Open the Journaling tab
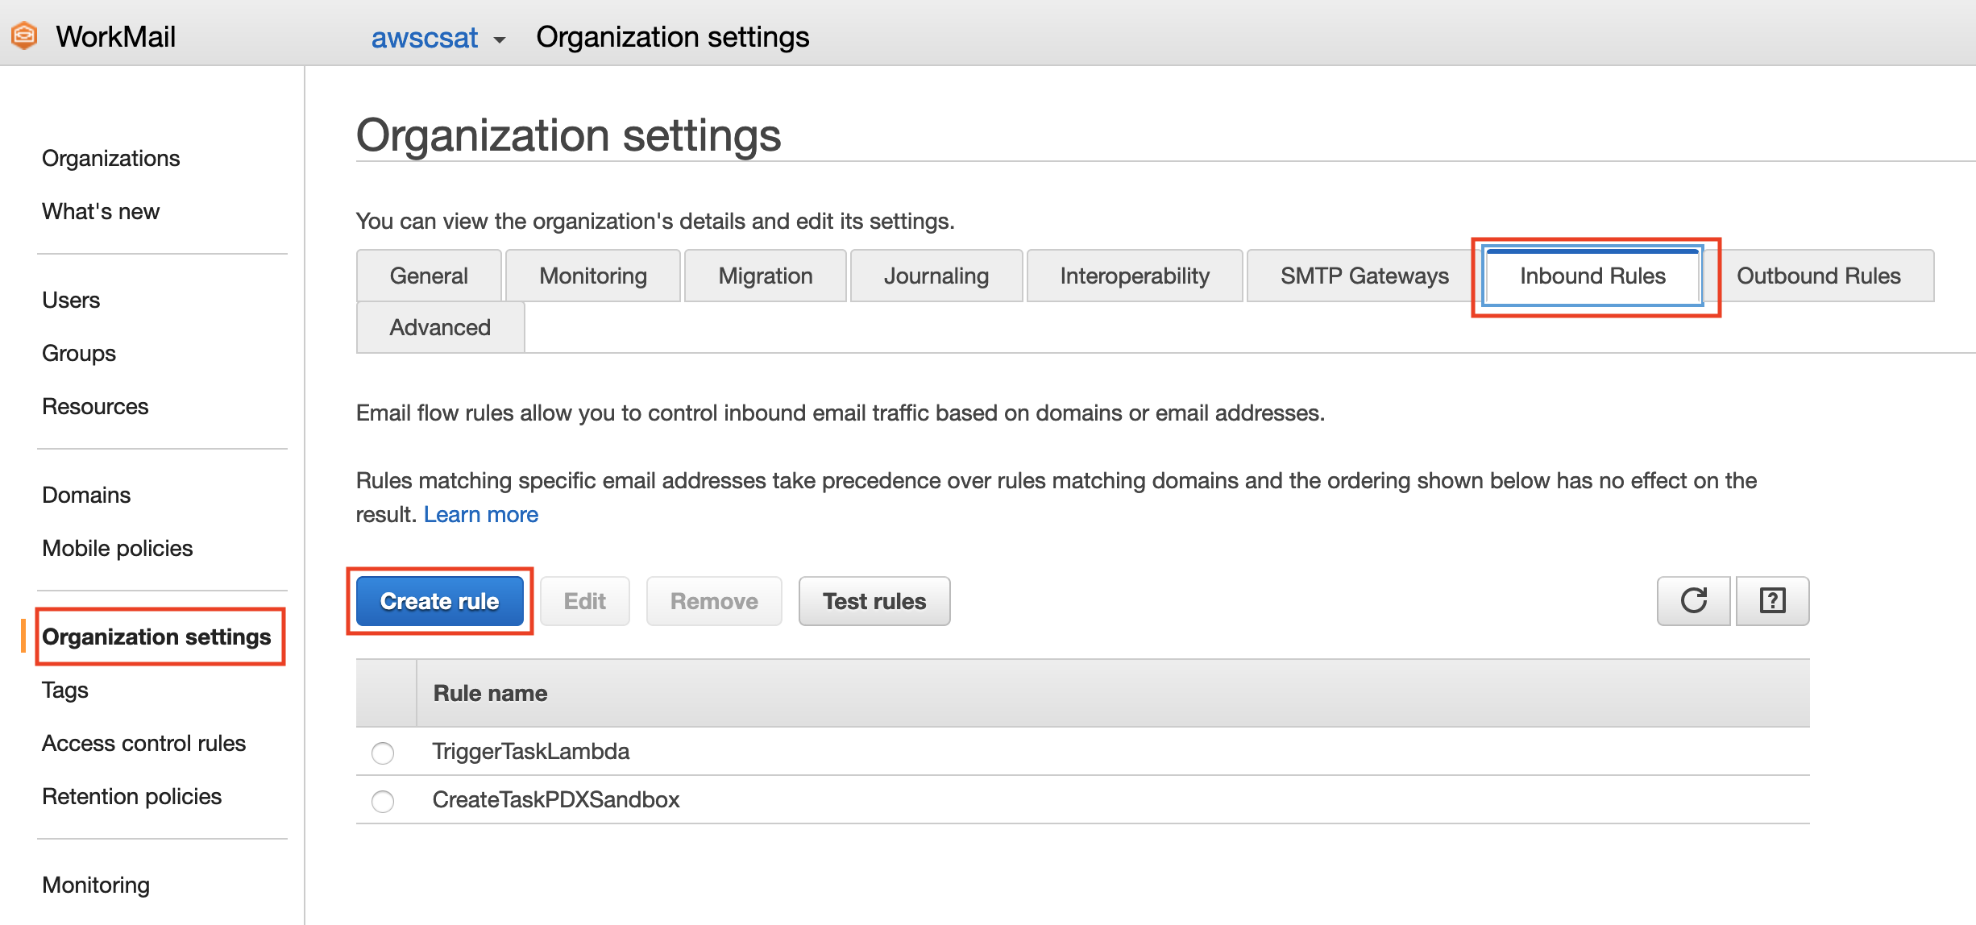This screenshot has width=1976, height=925. point(936,276)
